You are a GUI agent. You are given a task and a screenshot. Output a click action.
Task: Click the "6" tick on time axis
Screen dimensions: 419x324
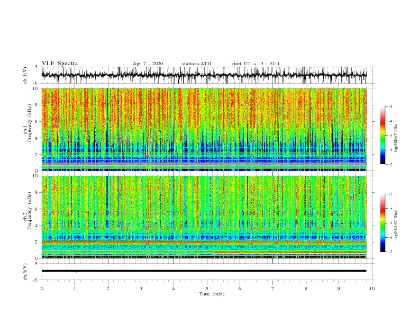pos(240,289)
